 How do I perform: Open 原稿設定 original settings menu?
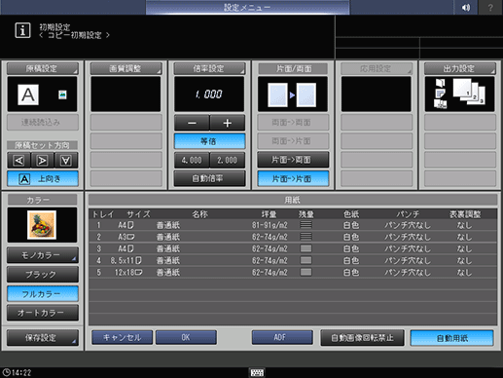pyautogui.click(x=43, y=68)
